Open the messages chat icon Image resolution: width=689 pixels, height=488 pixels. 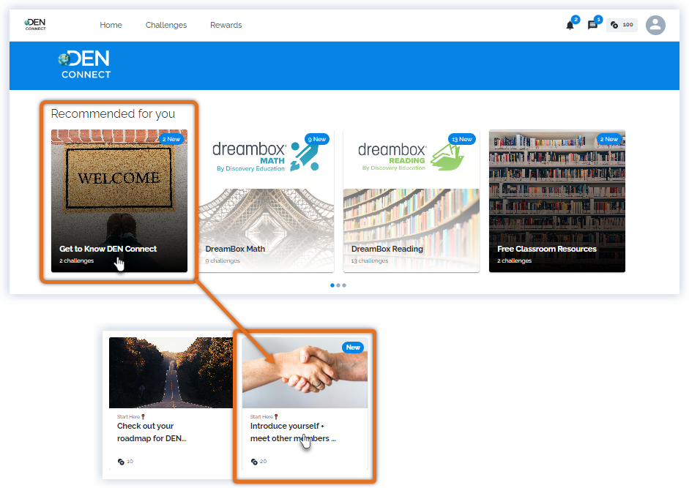coord(592,25)
